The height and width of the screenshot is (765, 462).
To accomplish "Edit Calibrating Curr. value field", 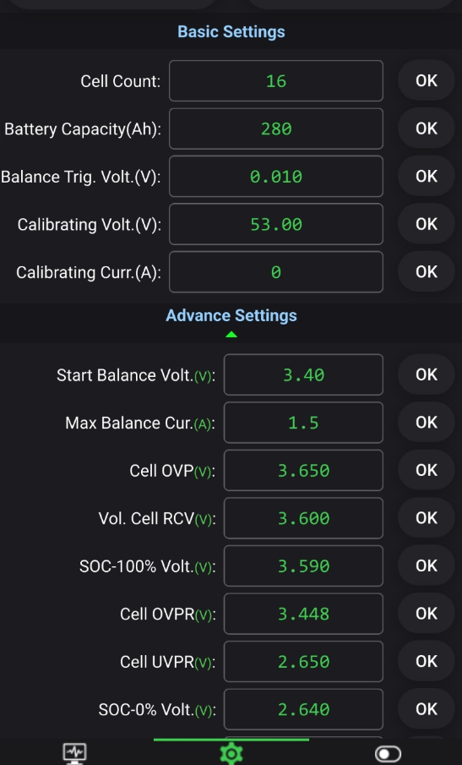I will pos(276,271).
